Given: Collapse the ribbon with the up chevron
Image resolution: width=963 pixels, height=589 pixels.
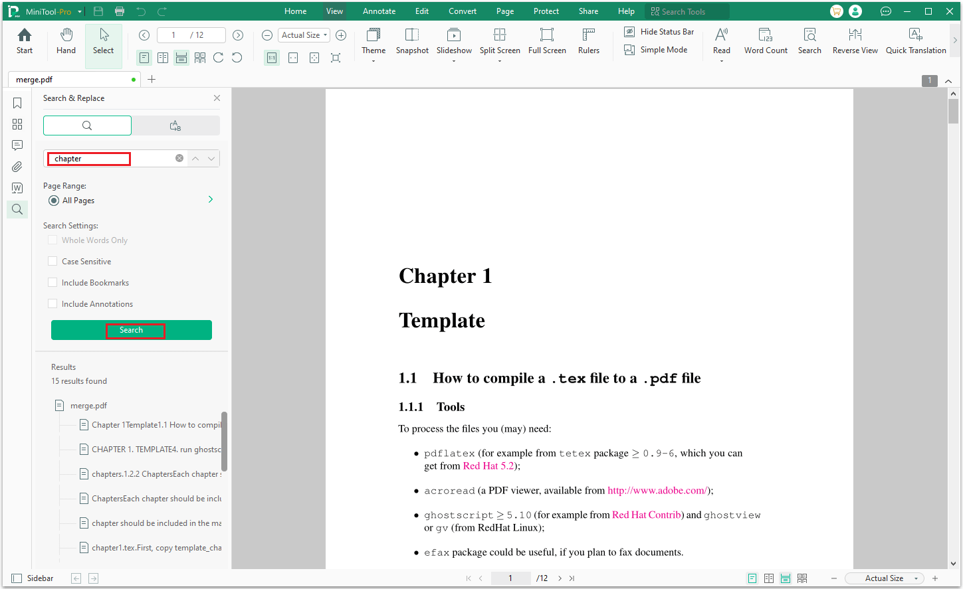Looking at the screenshot, I should 948,81.
